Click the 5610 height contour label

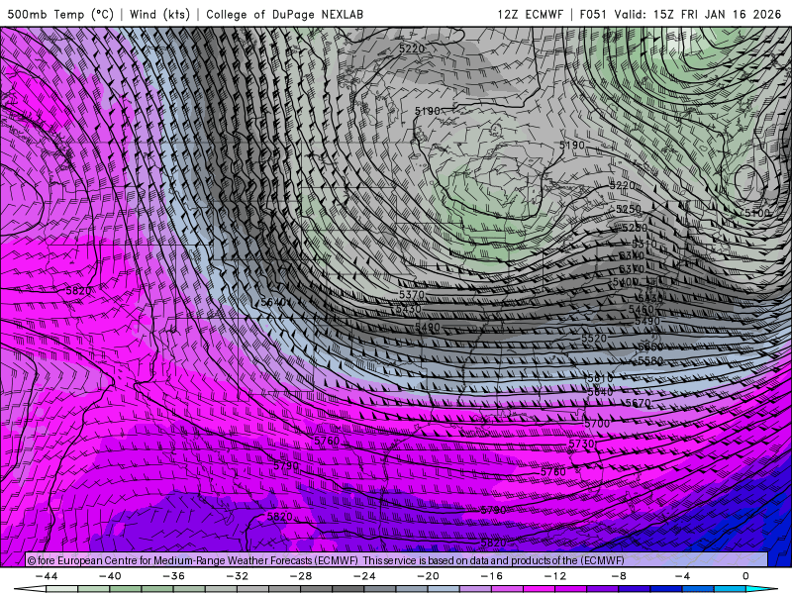pyautogui.click(x=598, y=378)
